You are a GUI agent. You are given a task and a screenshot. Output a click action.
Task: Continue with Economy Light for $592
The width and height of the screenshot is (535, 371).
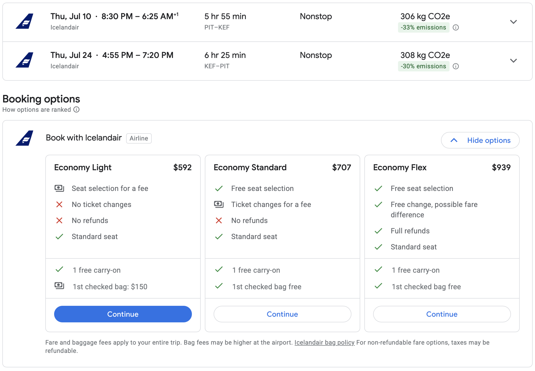pos(123,314)
